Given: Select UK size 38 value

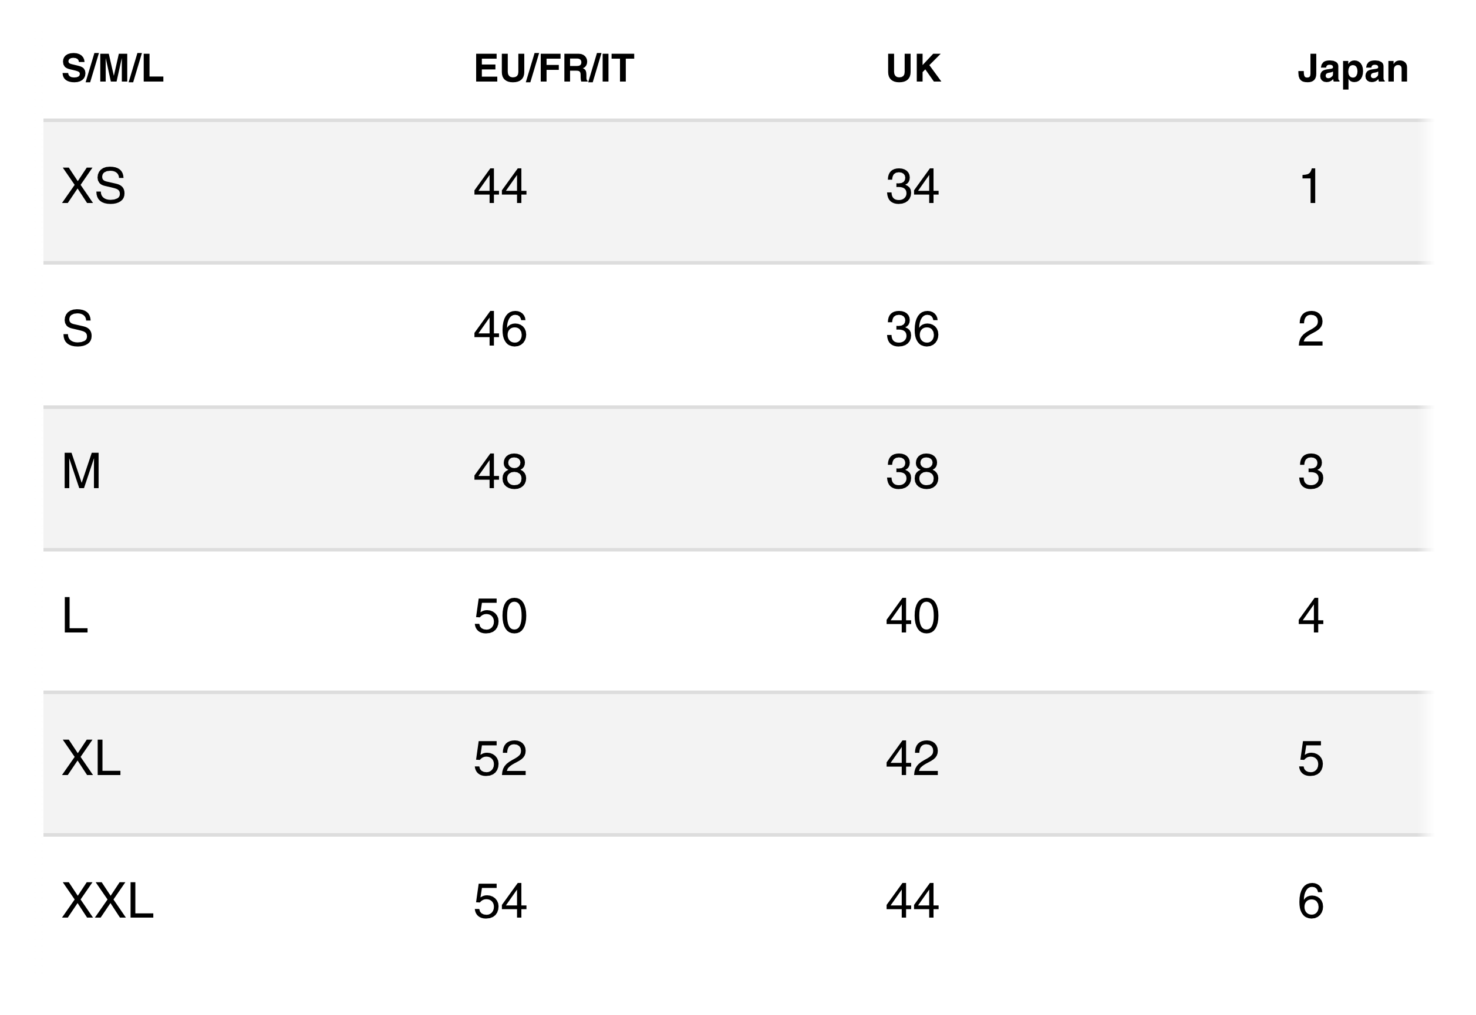Looking at the screenshot, I should (x=912, y=472).
